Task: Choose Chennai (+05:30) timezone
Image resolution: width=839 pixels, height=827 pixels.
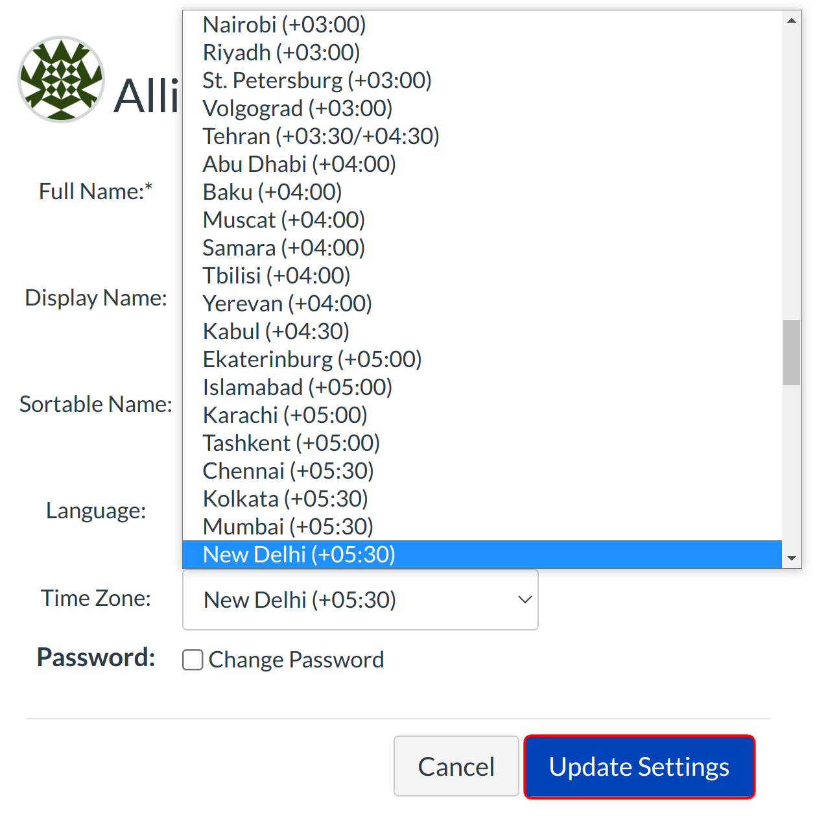Action: (x=288, y=471)
